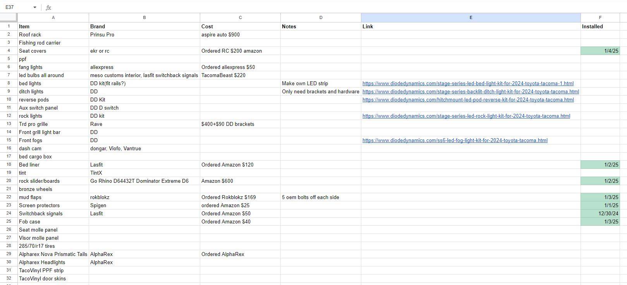The height and width of the screenshot is (285, 627).
Task: Click the 'Ordered Amazon $120' cell
Action: pyautogui.click(x=240, y=165)
